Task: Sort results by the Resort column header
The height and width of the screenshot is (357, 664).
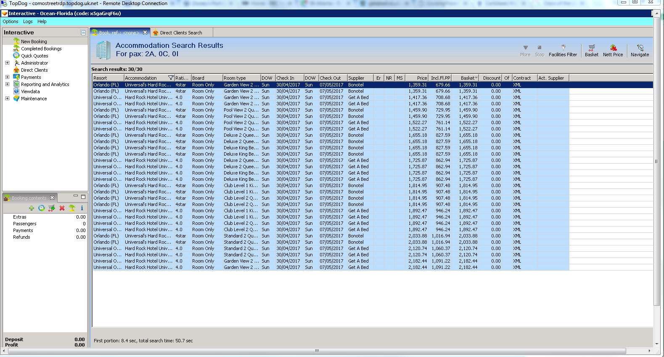Action: pyautogui.click(x=108, y=78)
